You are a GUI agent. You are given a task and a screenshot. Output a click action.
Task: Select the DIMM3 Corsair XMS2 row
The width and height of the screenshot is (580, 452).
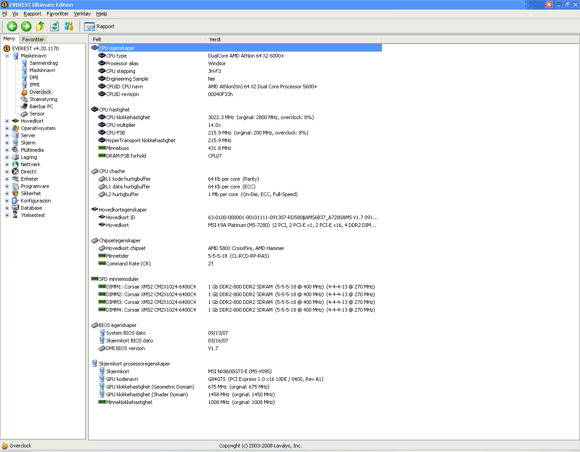click(x=236, y=302)
